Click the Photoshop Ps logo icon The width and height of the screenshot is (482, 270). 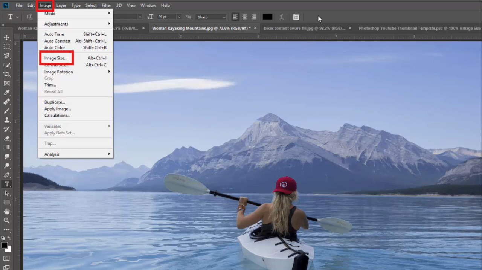point(6,5)
